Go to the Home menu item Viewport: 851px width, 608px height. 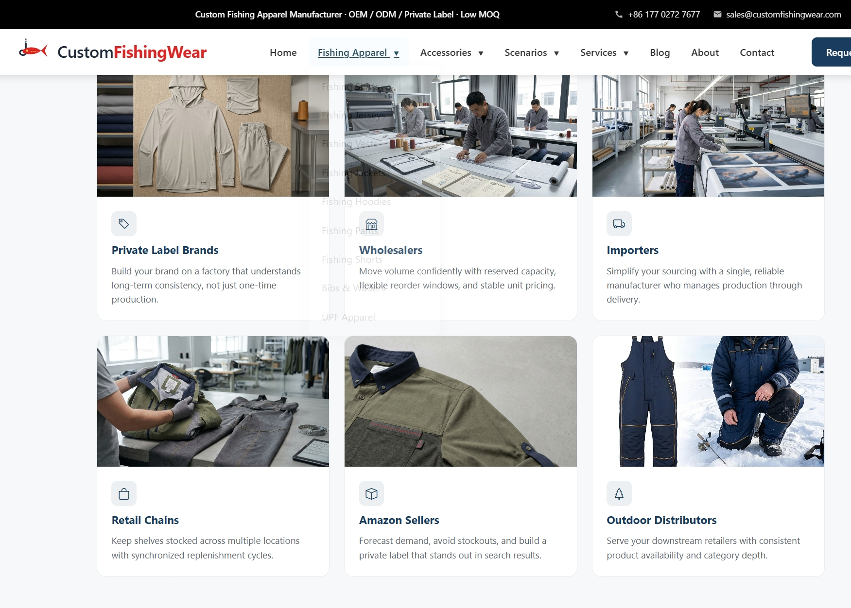tap(283, 52)
